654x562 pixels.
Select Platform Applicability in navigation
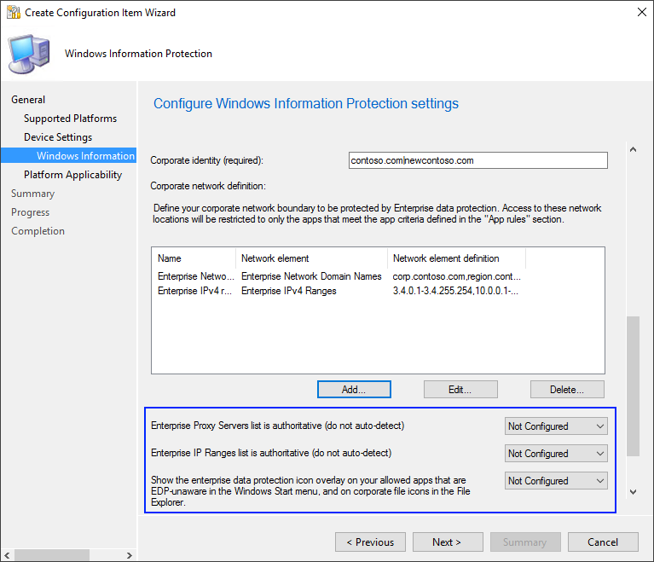[x=72, y=175]
